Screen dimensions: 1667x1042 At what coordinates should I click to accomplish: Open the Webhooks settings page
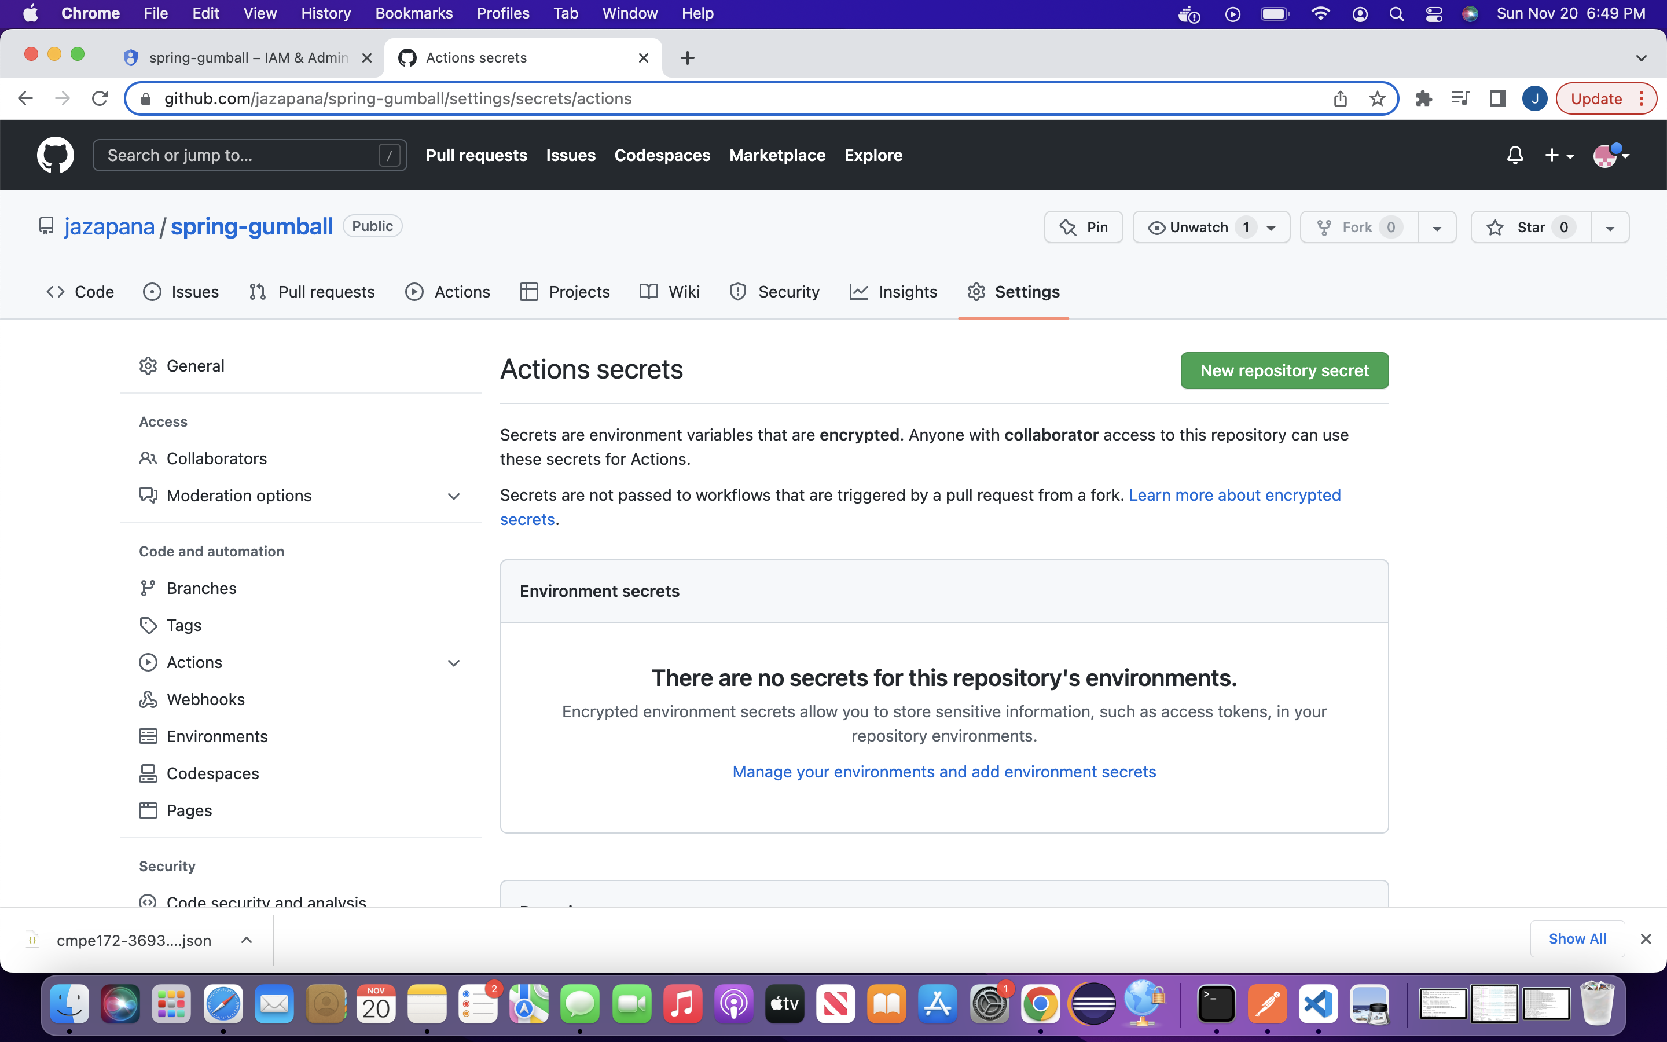[x=205, y=699]
